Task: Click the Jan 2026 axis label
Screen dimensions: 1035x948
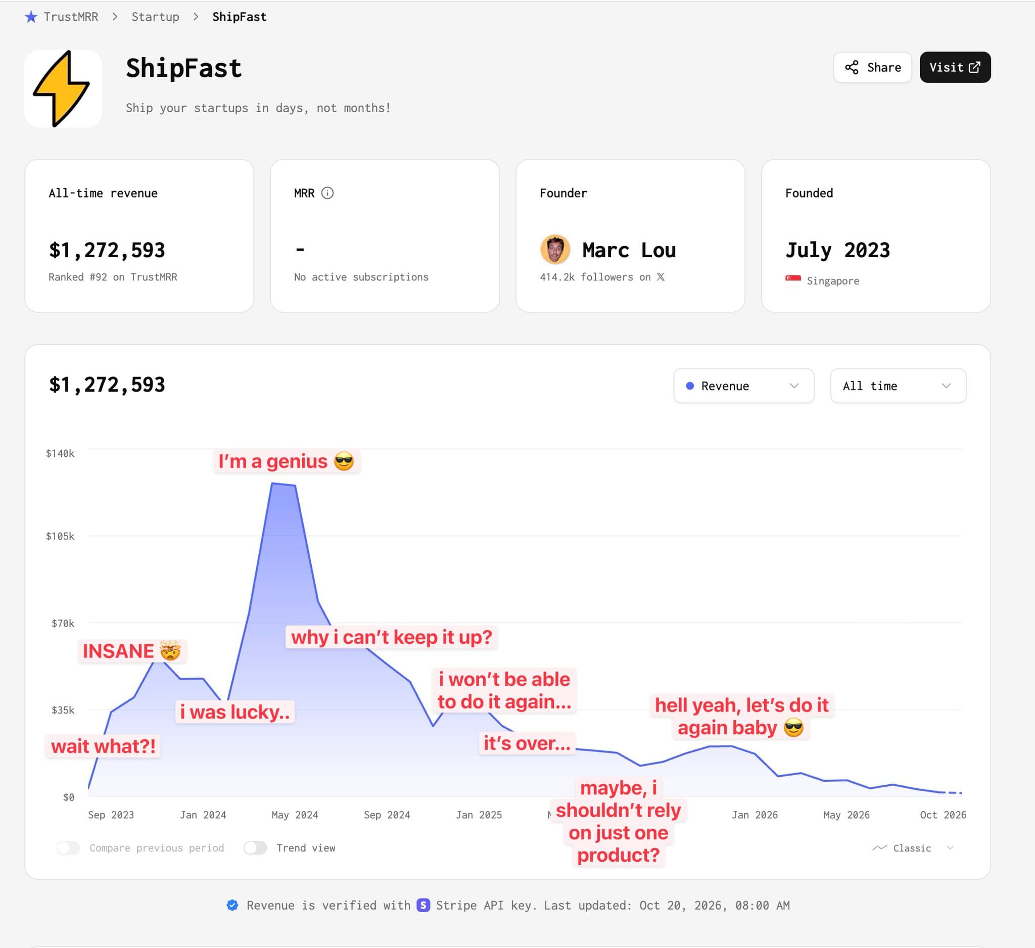Action: (755, 815)
